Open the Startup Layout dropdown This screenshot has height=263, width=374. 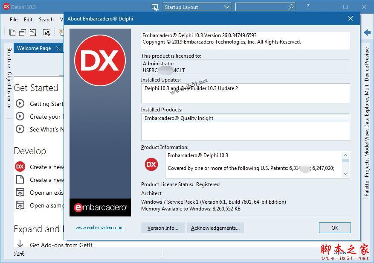(197, 7)
